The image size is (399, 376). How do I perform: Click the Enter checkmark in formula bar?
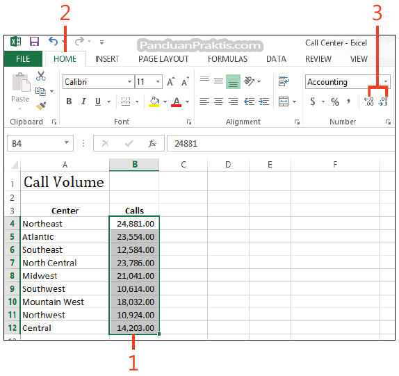[x=129, y=143]
